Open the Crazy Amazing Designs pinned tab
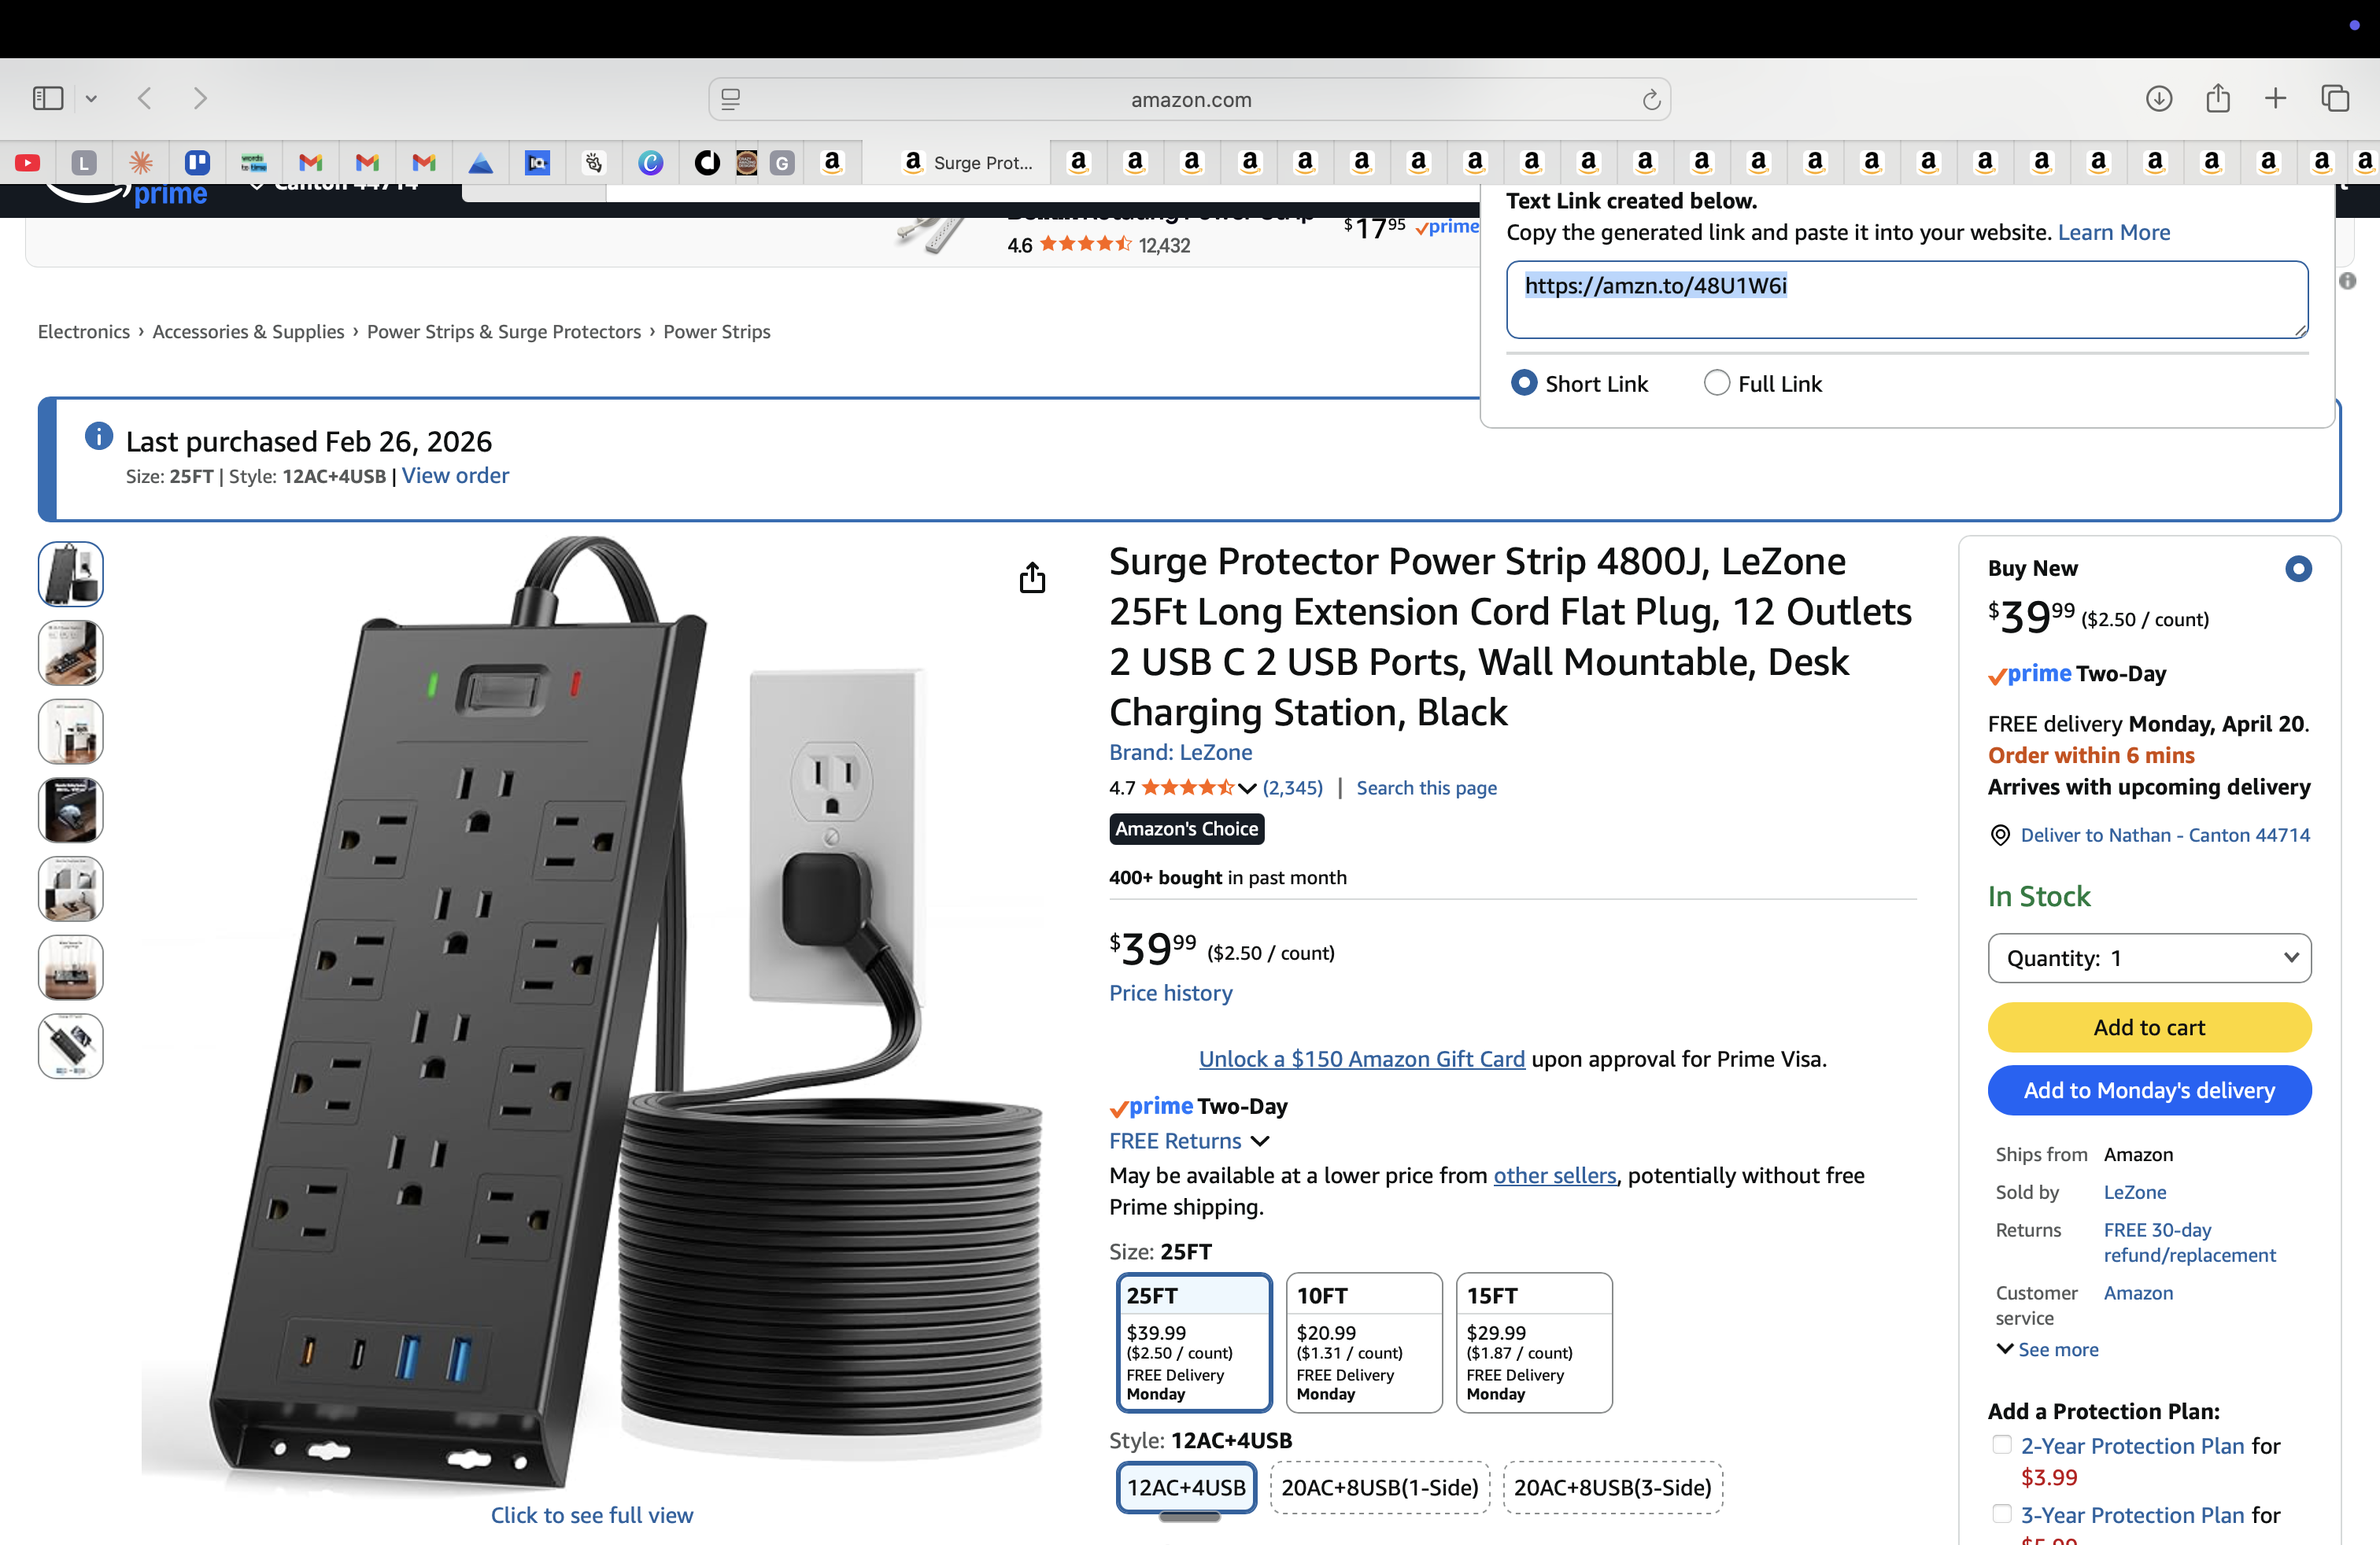2380x1545 pixels. pyautogui.click(x=746, y=162)
